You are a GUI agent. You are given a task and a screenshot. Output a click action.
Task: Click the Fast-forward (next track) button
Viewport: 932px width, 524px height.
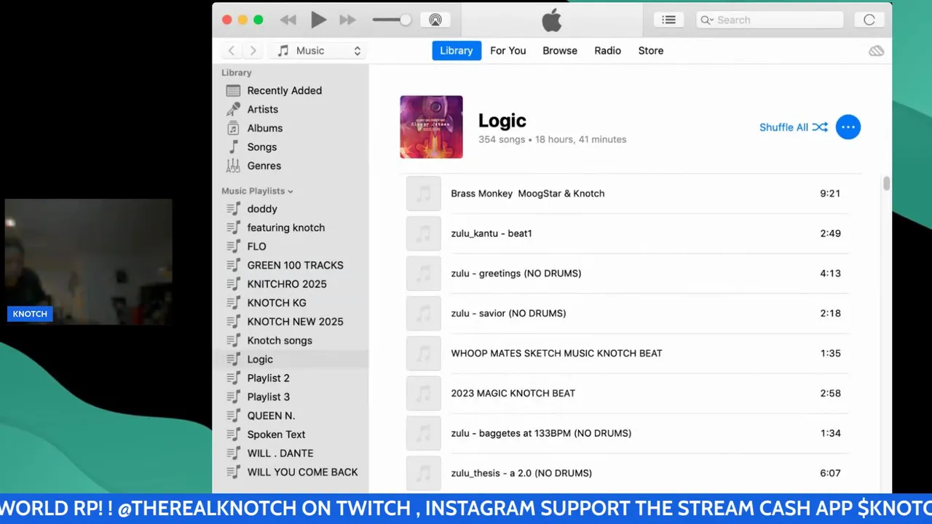tap(347, 20)
